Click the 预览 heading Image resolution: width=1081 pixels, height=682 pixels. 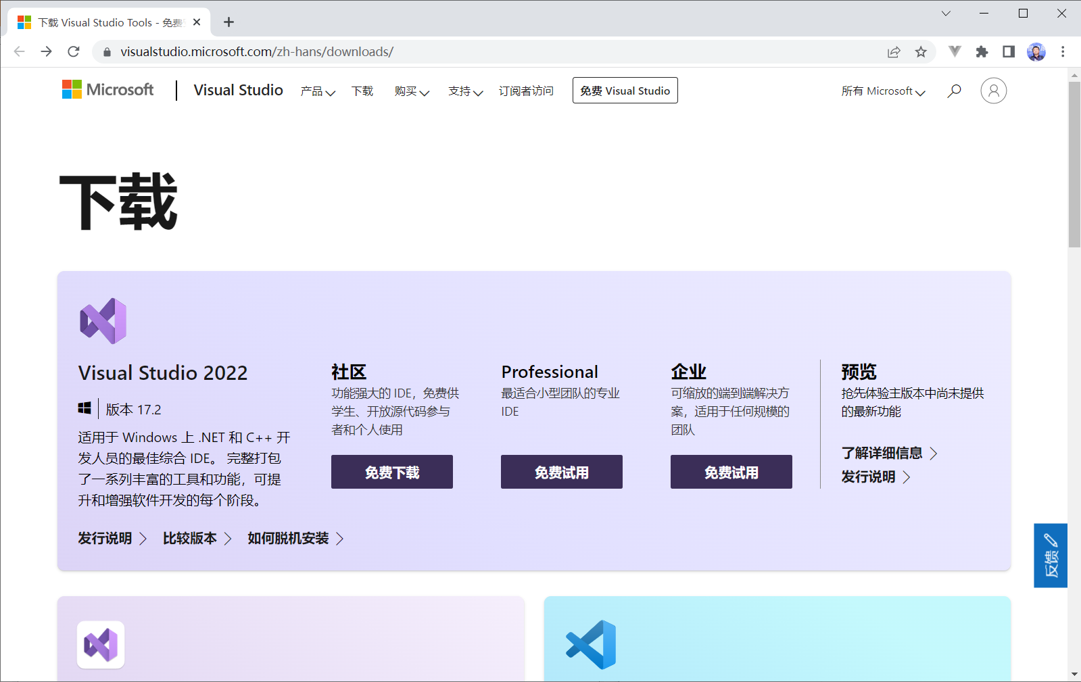pos(859,372)
